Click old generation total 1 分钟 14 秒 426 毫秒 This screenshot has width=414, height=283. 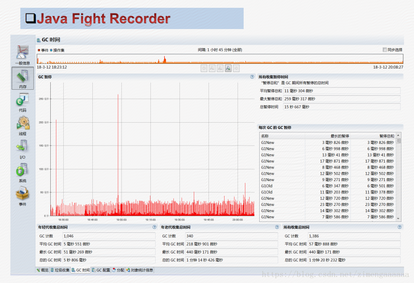click(x=231, y=260)
